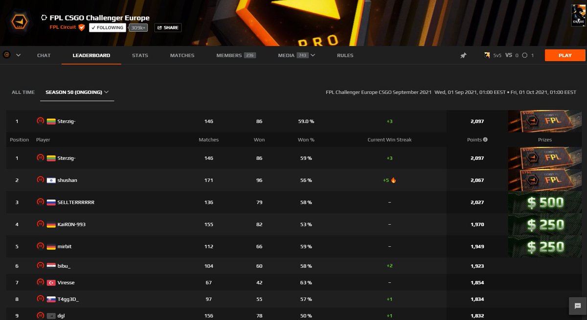Toggle the Following button
The height and width of the screenshot is (320, 587).
pos(108,28)
